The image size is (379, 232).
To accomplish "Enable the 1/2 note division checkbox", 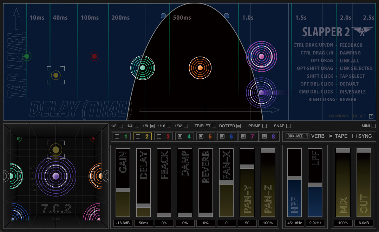I will 121,126.
